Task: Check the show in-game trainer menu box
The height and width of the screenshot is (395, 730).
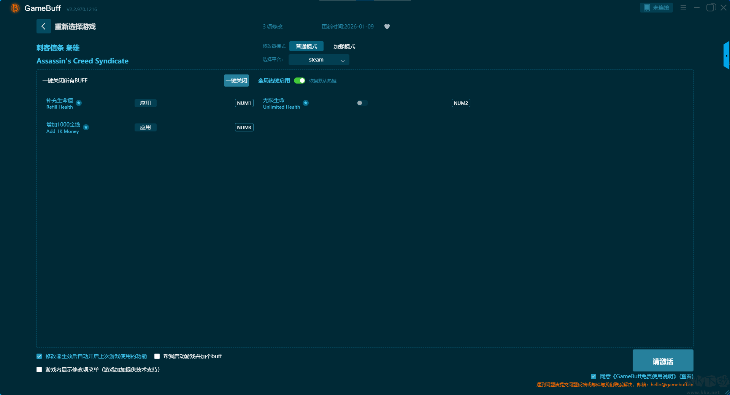Action: pyautogui.click(x=39, y=370)
